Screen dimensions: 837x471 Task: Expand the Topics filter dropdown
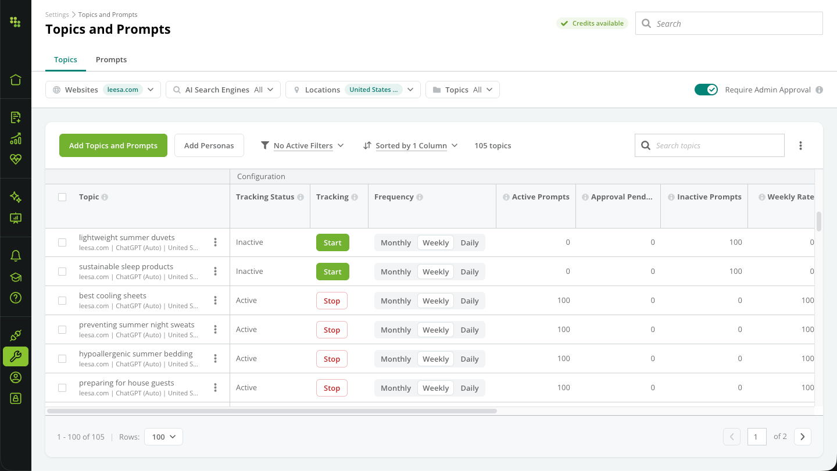(463, 90)
